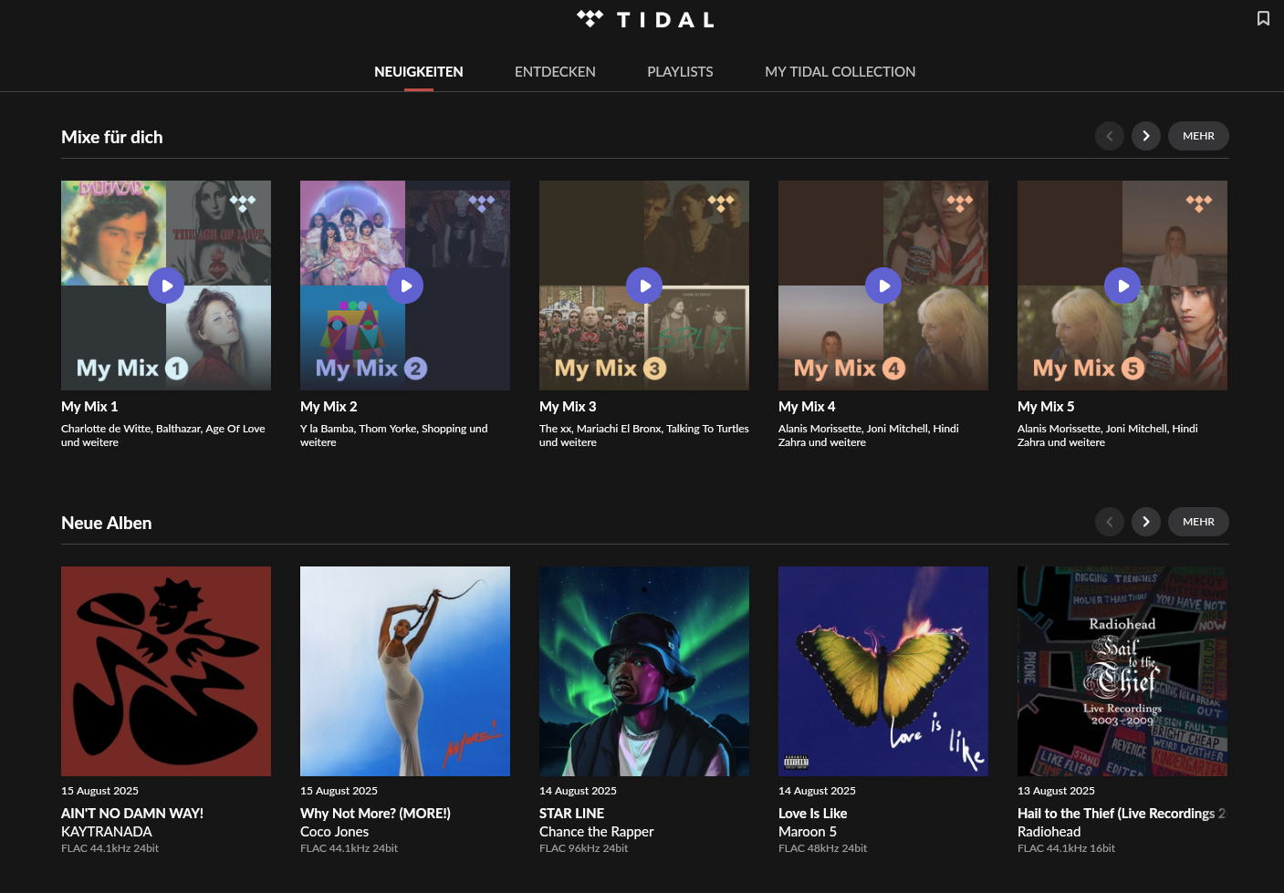This screenshot has width=1284, height=893.
Task: Go to MY TIDAL COLLECTION
Action: pos(840,71)
